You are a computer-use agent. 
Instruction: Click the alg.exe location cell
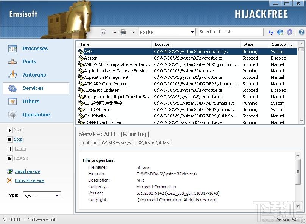point(184,71)
